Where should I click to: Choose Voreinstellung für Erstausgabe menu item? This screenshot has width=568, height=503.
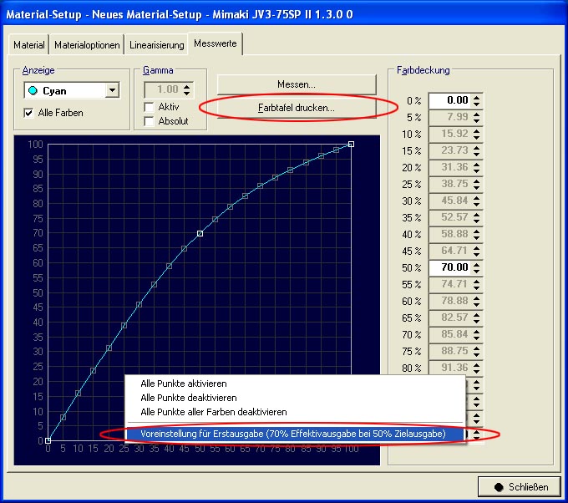(x=292, y=434)
